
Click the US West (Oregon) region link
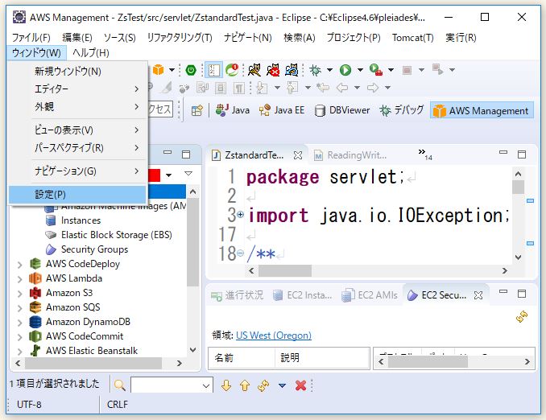coord(274,336)
